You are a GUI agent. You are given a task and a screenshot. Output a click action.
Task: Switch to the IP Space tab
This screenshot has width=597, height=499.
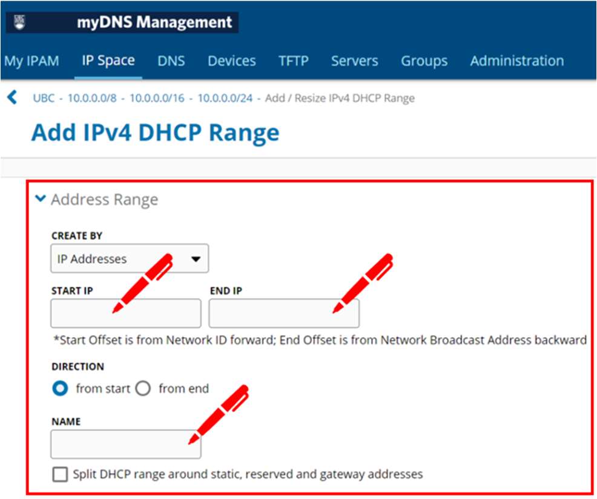(x=108, y=61)
